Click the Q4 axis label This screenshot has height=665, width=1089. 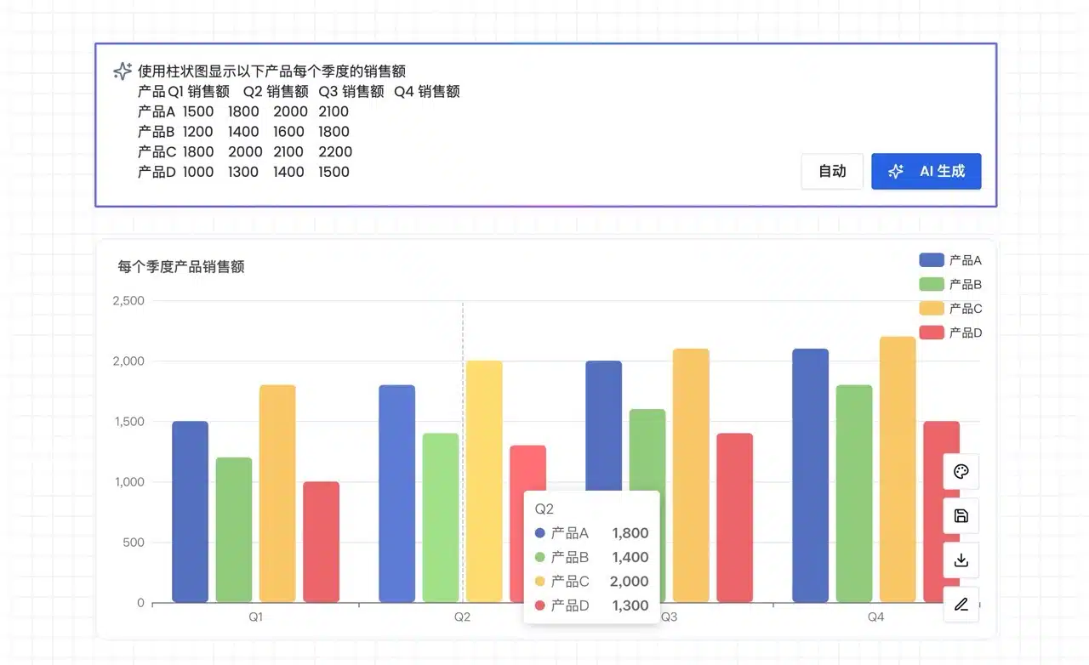[x=875, y=617]
